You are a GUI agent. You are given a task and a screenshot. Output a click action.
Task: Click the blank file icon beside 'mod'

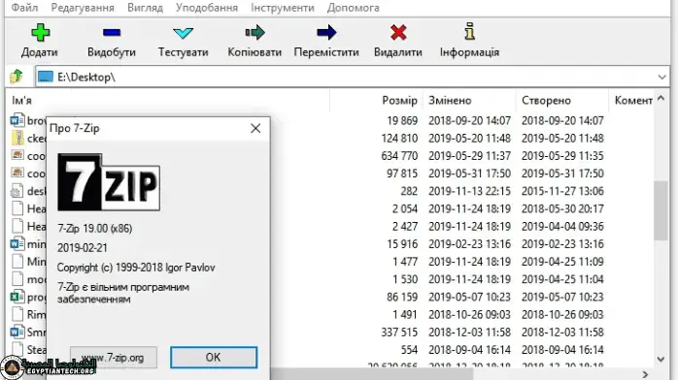(x=17, y=279)
